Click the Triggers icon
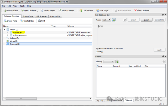 [x=8, y=44]
